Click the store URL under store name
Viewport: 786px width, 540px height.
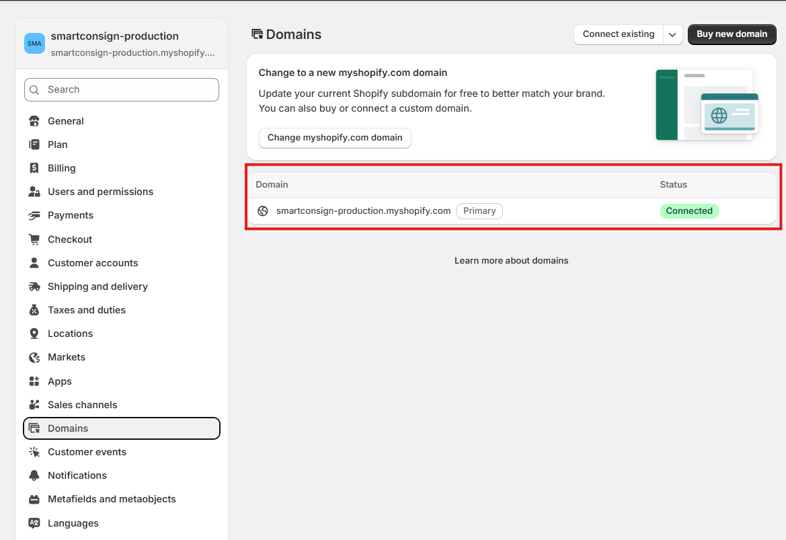coord(133,52)
